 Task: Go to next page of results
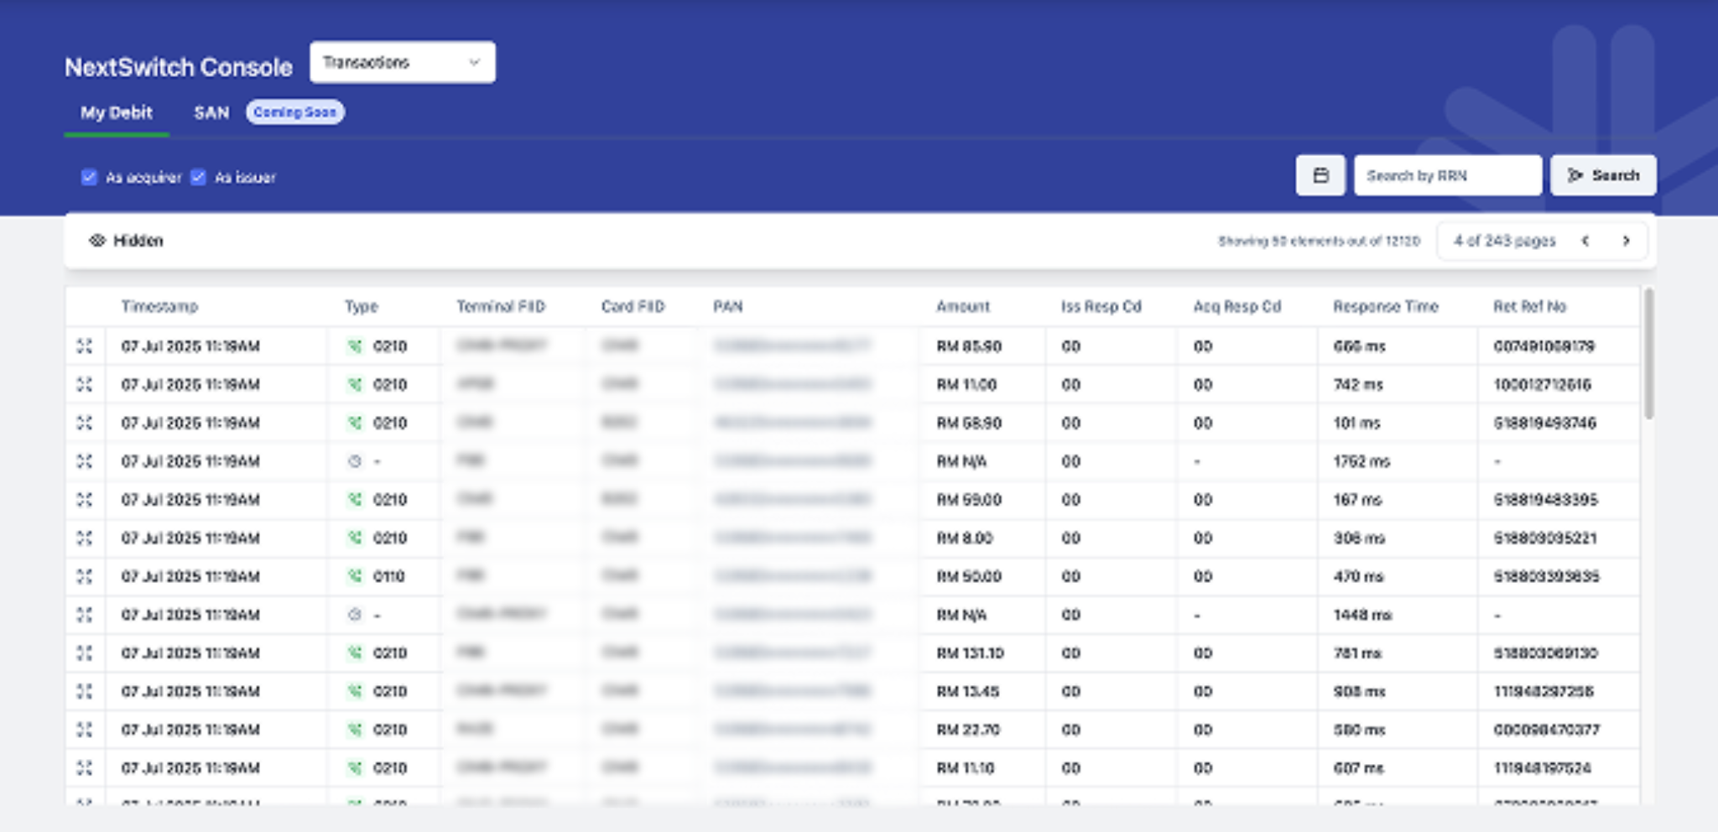(x=1626, y=241)
